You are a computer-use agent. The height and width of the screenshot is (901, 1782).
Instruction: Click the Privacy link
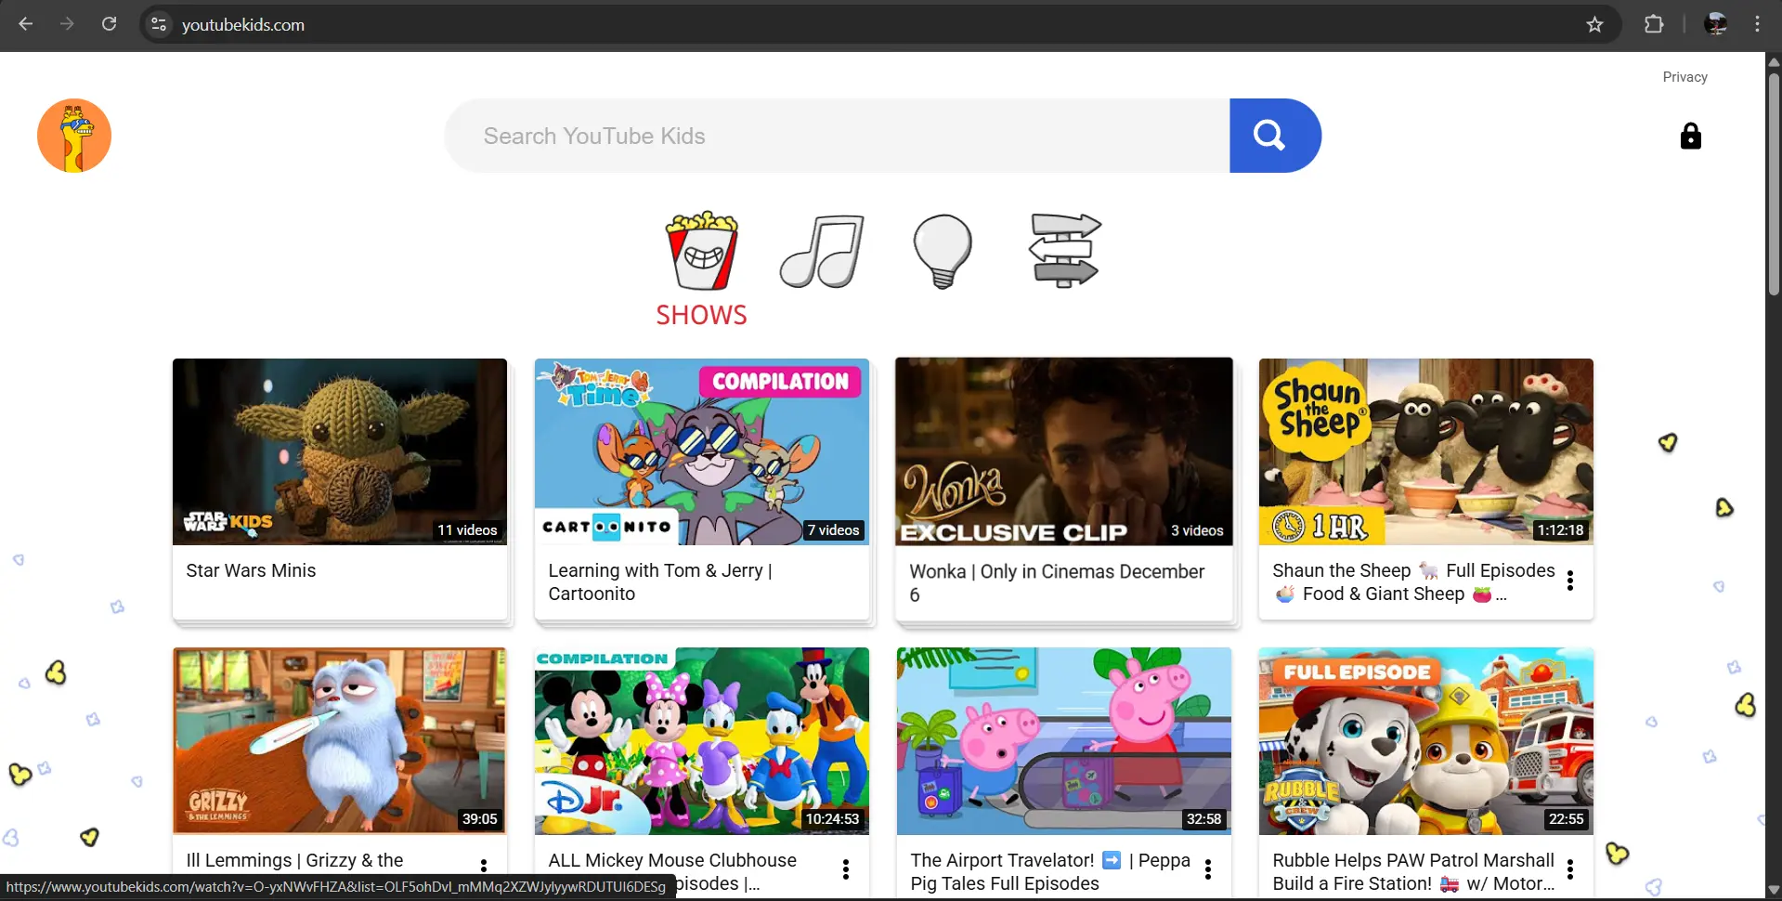coord(1684,77)
